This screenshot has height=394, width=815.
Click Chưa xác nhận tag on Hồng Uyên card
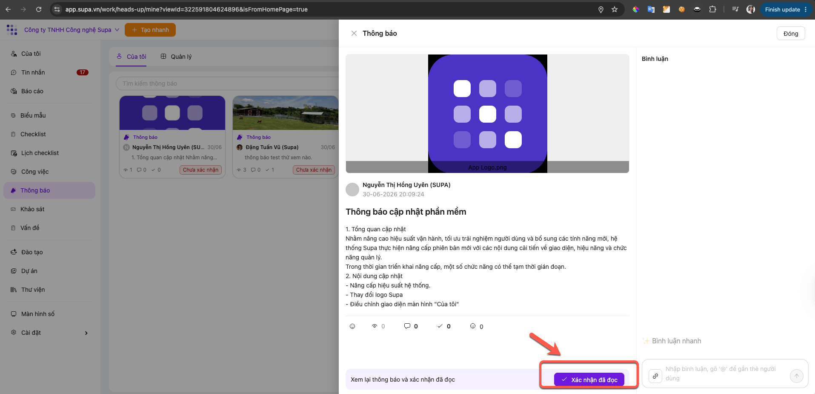pyautogui.click(x=200, y=170)
